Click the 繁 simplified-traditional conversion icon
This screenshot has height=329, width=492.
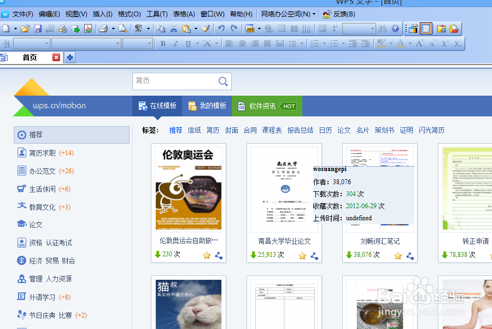139,28
